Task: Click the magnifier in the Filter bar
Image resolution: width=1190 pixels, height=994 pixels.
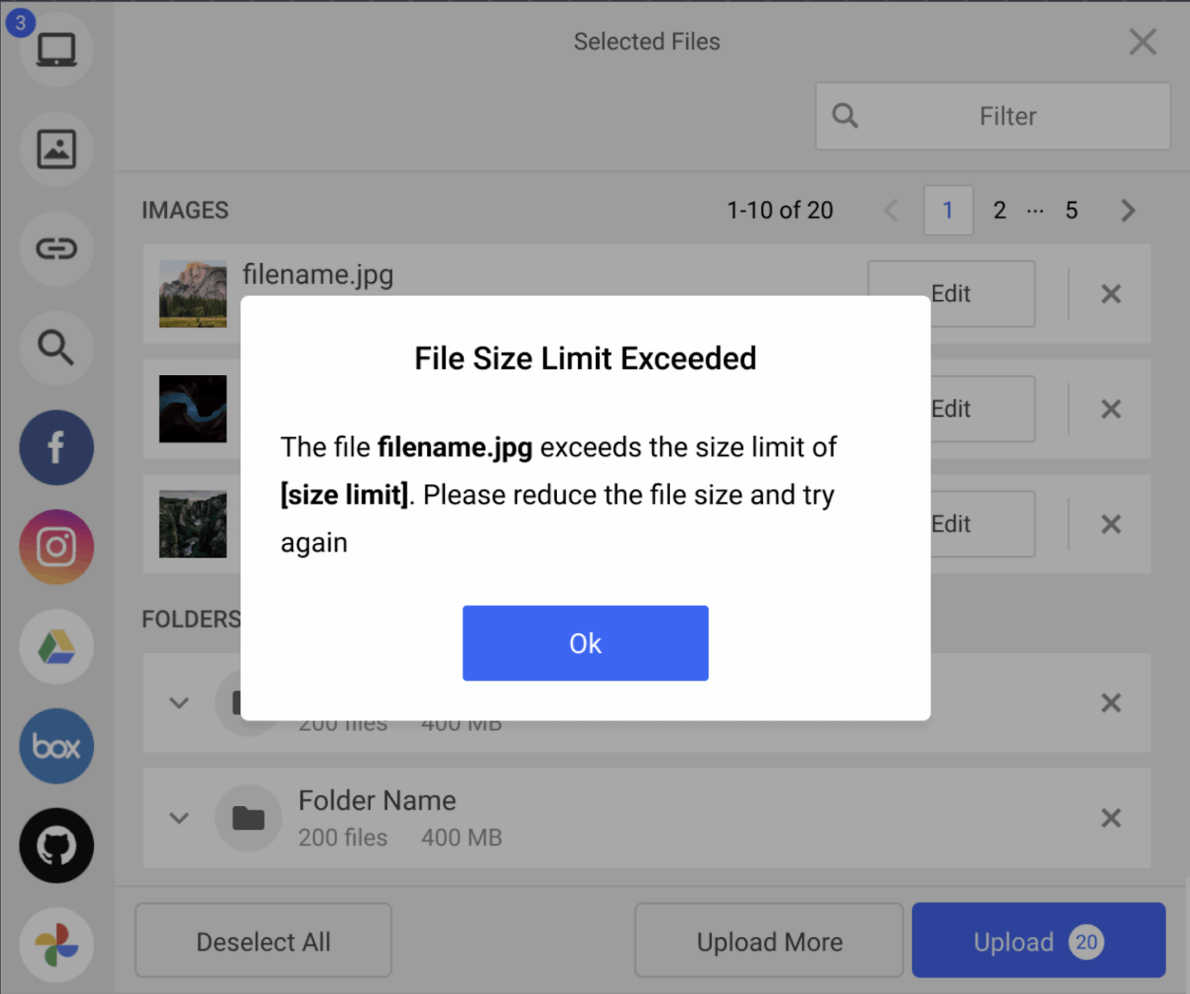Action: 844,115
